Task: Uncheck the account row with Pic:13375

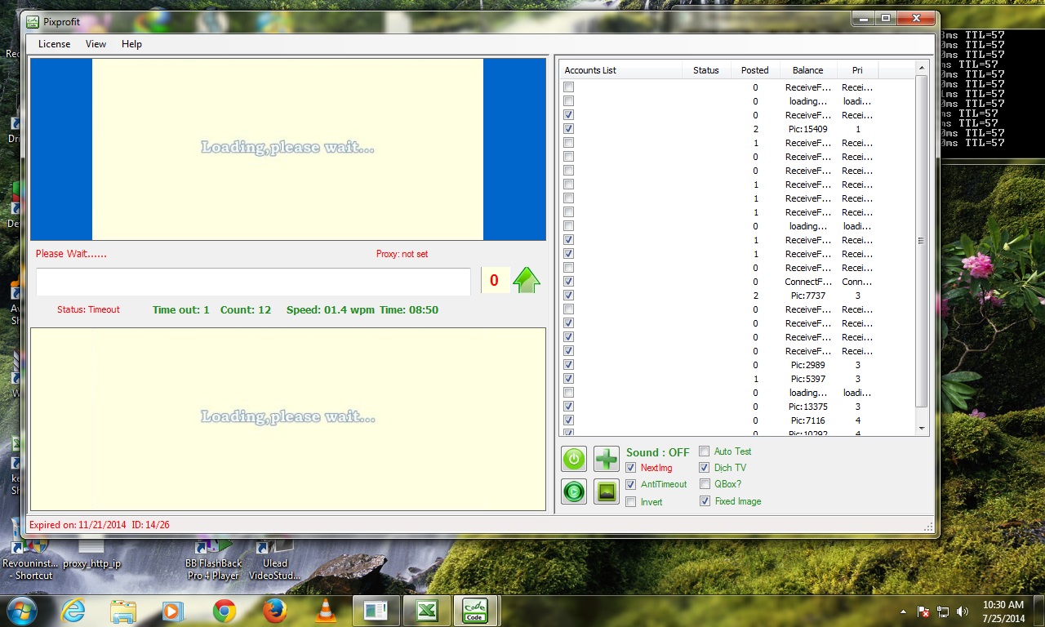Action: coord(568,407)
